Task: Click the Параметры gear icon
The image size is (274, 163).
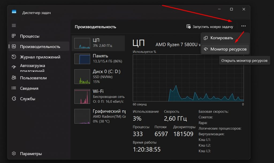Action: (x=14, y=153)
